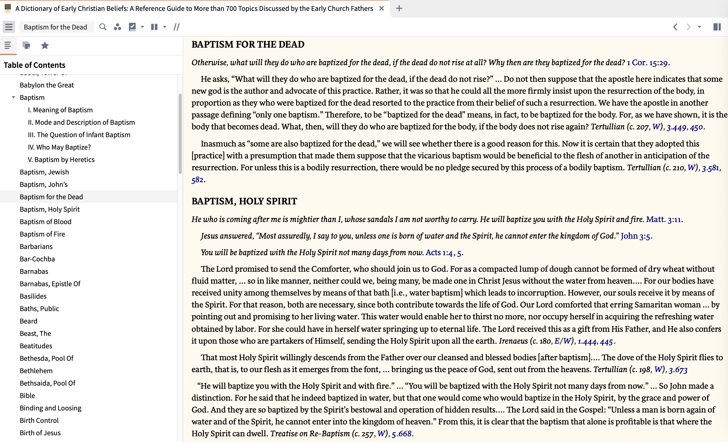728x442 pixels.
Task: Select Birth Control entry
Action: click(x=39, y=420)
